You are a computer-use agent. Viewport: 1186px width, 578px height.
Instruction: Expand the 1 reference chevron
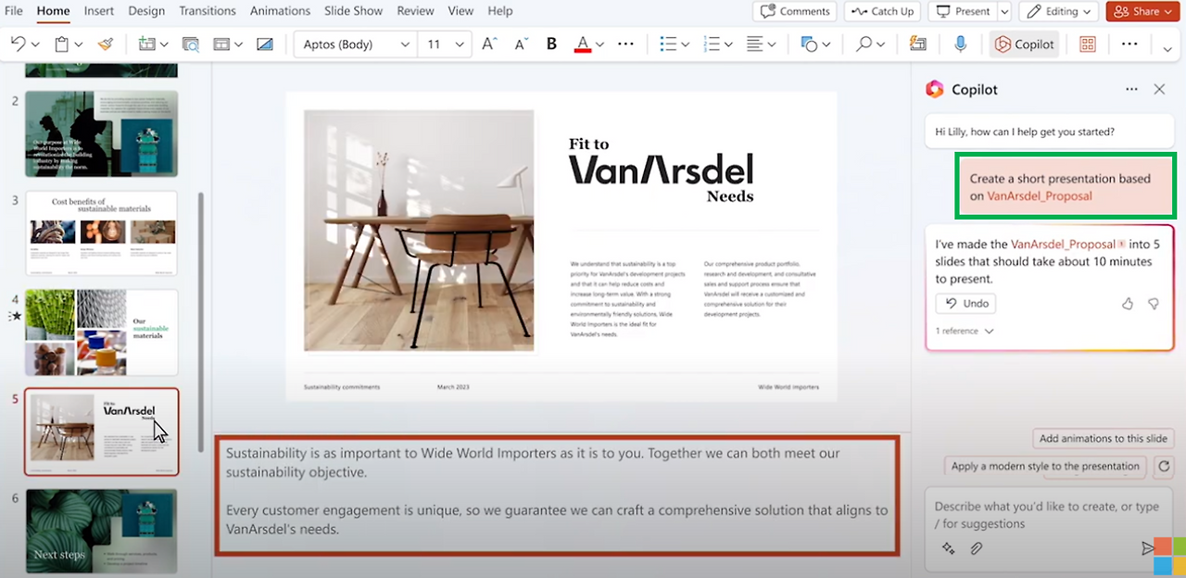pyautogui.click(x=989, y=331)
